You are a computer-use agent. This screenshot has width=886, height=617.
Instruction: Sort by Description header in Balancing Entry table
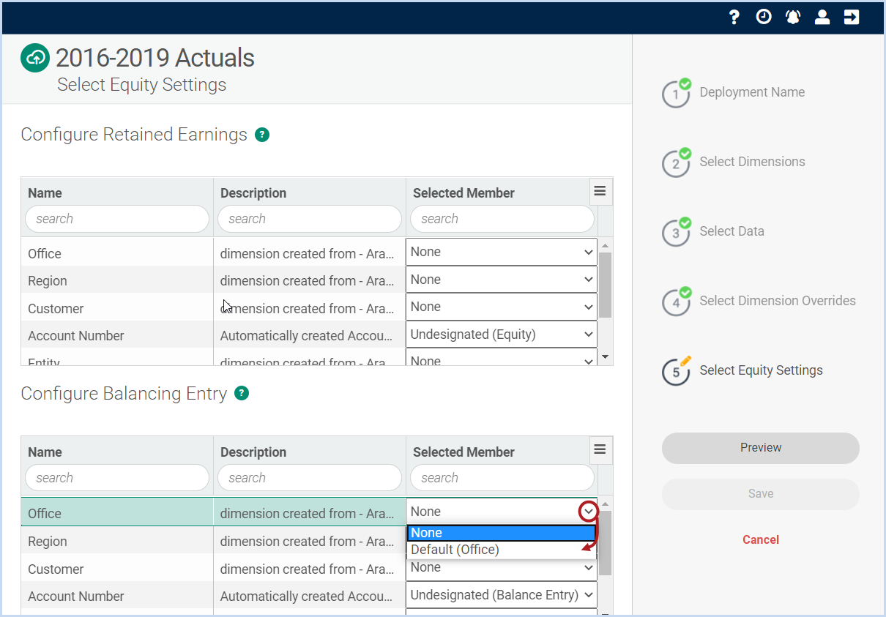[253, 452]
